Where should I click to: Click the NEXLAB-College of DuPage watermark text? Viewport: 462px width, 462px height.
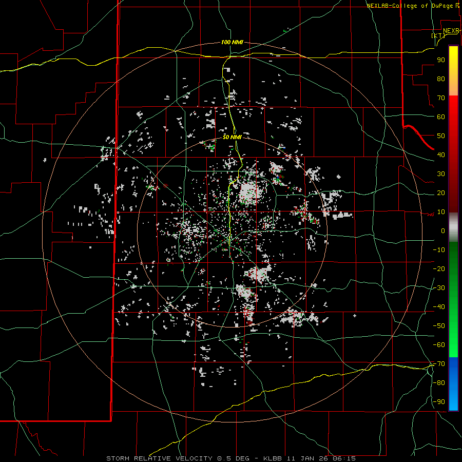click(x=413, y=6)
